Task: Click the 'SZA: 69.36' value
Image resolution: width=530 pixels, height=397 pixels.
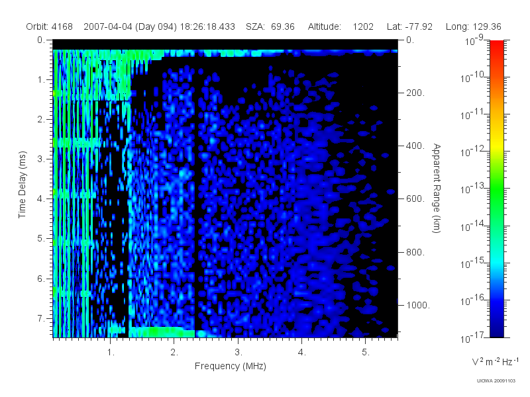Action: tap(270, 26)
